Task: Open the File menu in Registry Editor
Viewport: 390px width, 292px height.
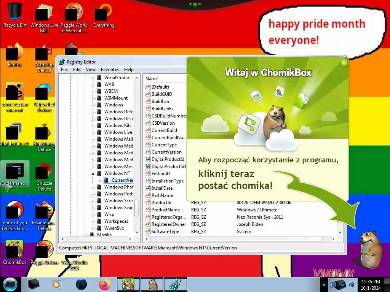Action: pyautogui.click(x=64, y=70)
